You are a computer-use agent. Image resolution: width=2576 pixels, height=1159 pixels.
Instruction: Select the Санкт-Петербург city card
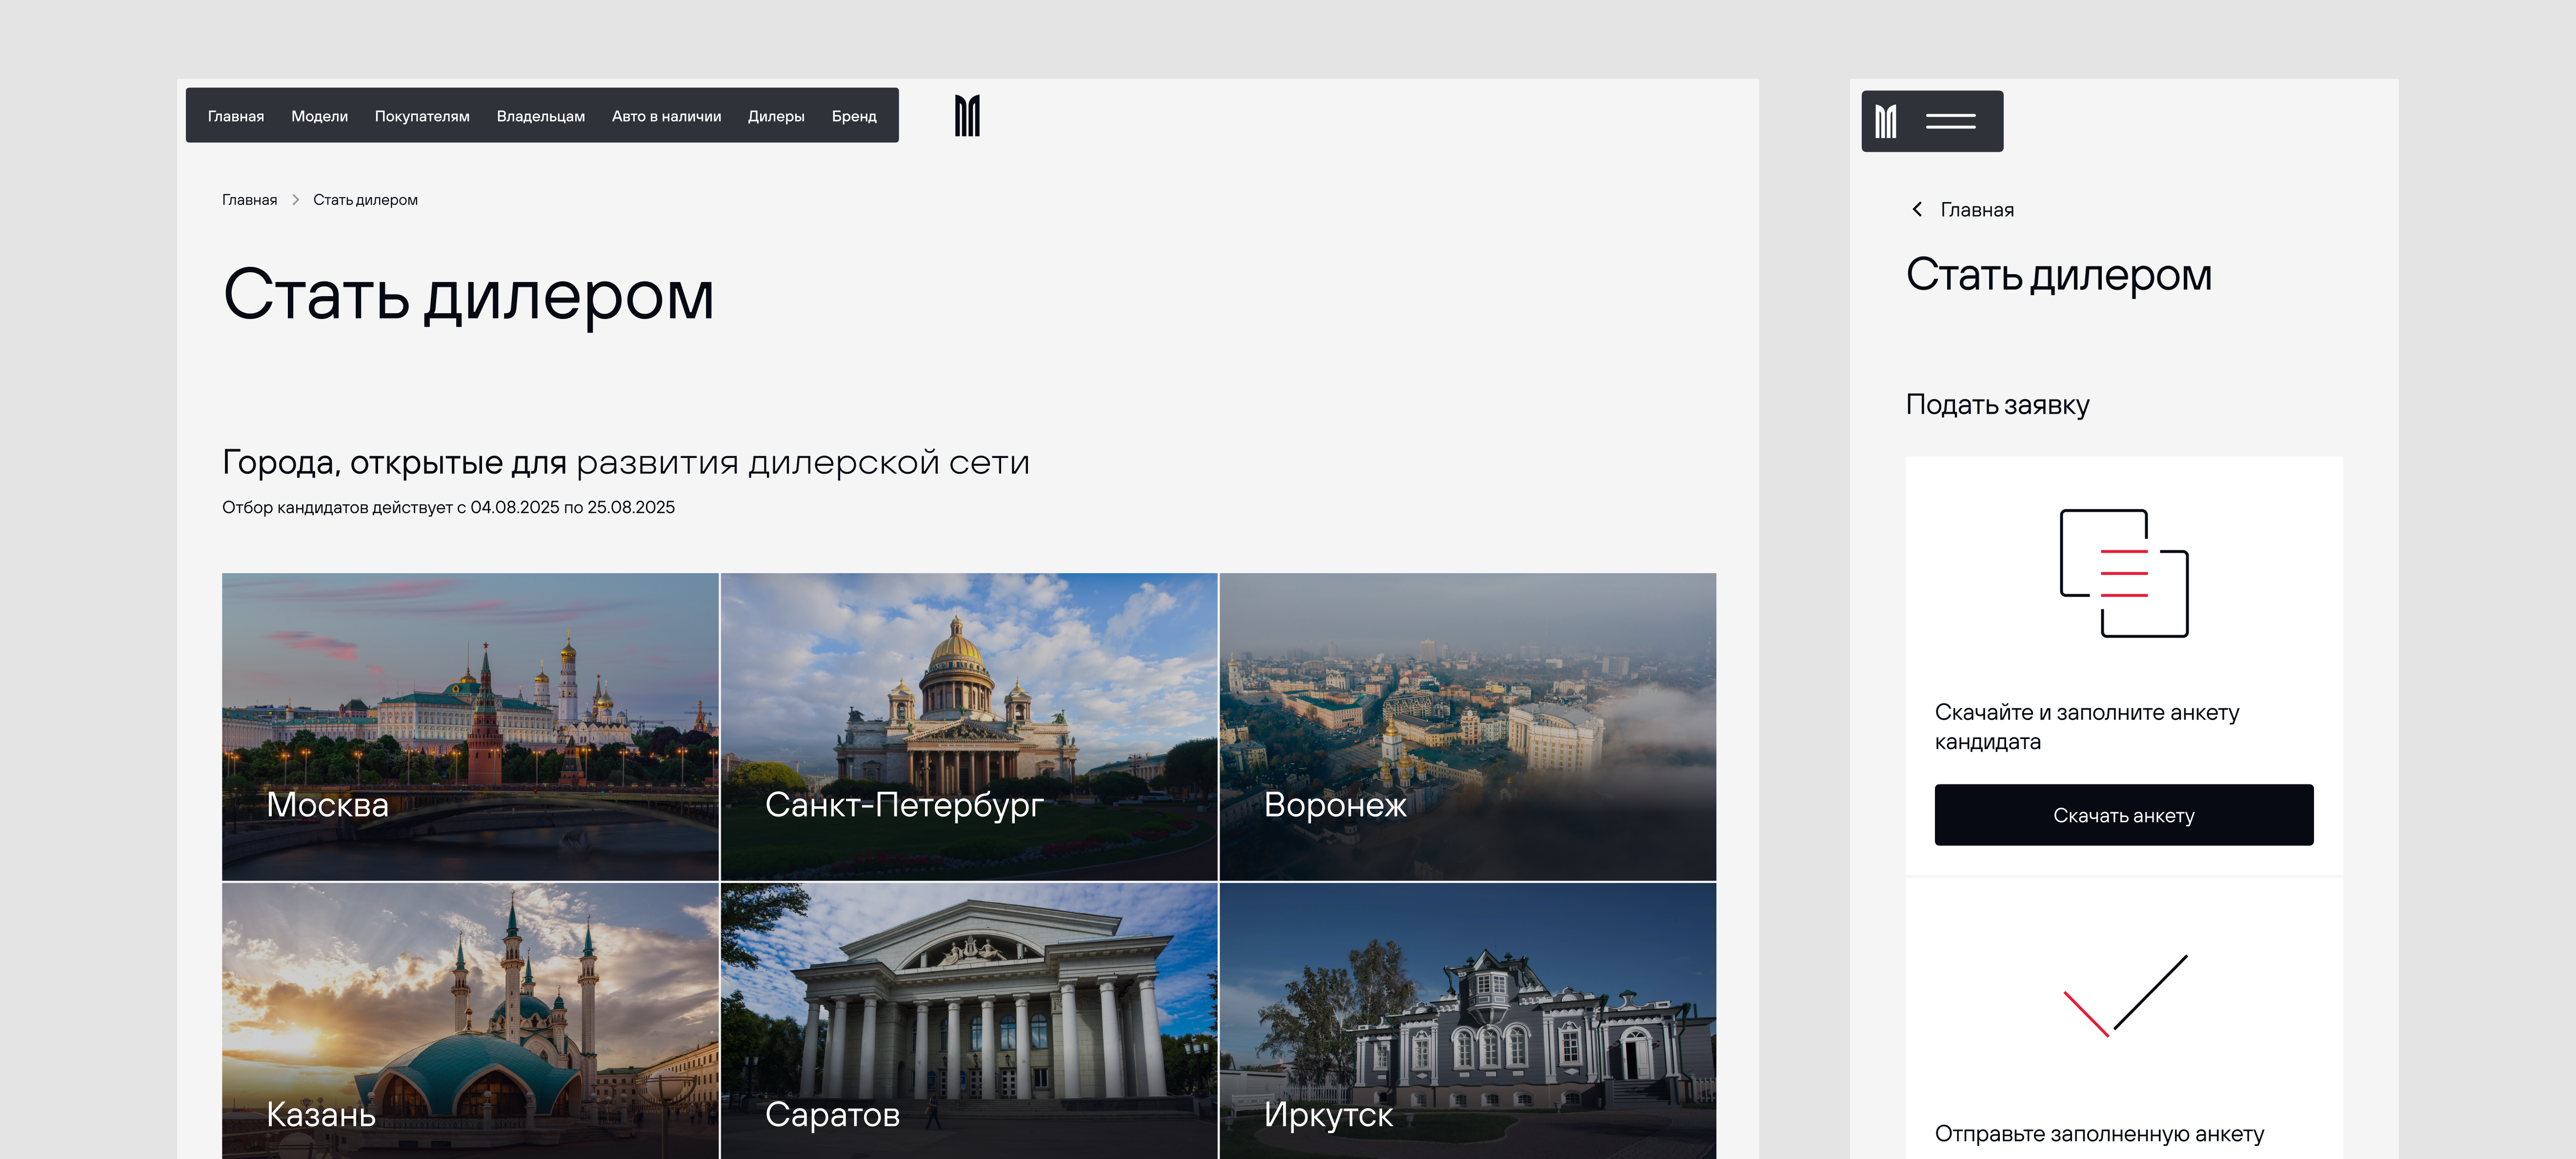pos(969,726)
